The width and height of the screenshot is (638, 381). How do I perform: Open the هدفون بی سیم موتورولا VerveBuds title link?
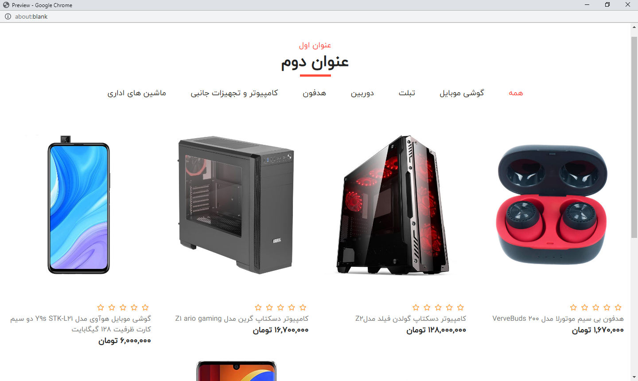pos(558,319)
